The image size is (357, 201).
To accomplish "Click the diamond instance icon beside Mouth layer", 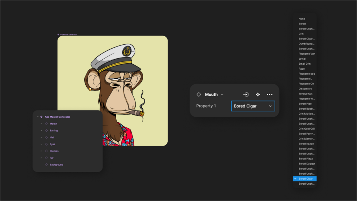I will [47, 124].
